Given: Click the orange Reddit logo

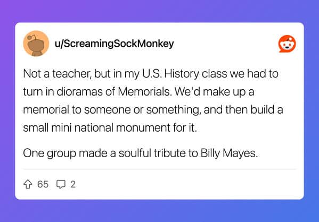Looking at the screenshot, I should point(287,44).
